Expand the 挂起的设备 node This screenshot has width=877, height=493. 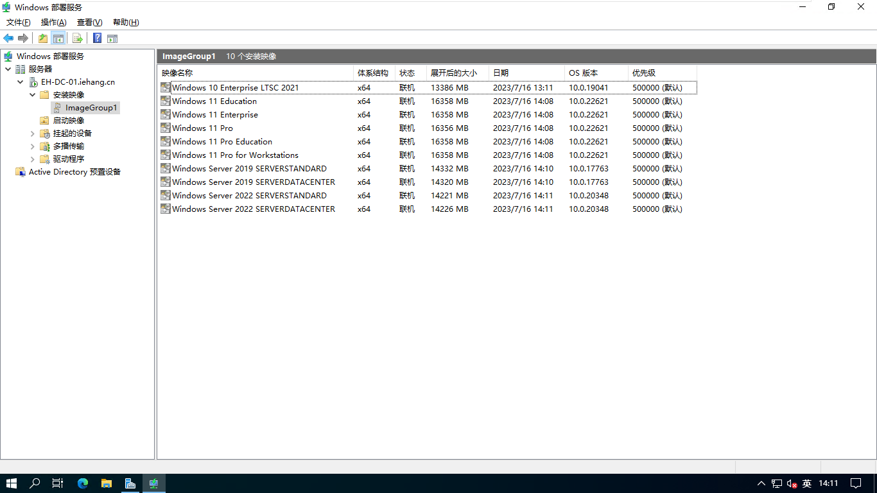(33, 134)
